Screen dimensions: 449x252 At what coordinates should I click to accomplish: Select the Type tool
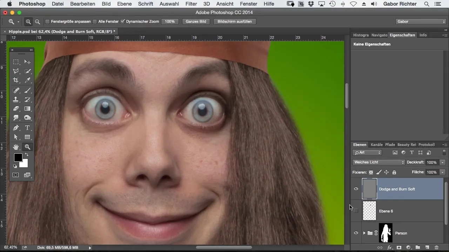coord(27,128)
